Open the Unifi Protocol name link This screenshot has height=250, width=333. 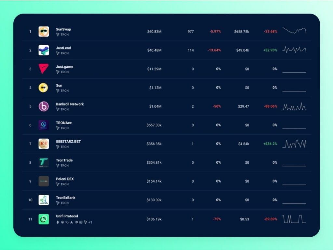point(67,216)
